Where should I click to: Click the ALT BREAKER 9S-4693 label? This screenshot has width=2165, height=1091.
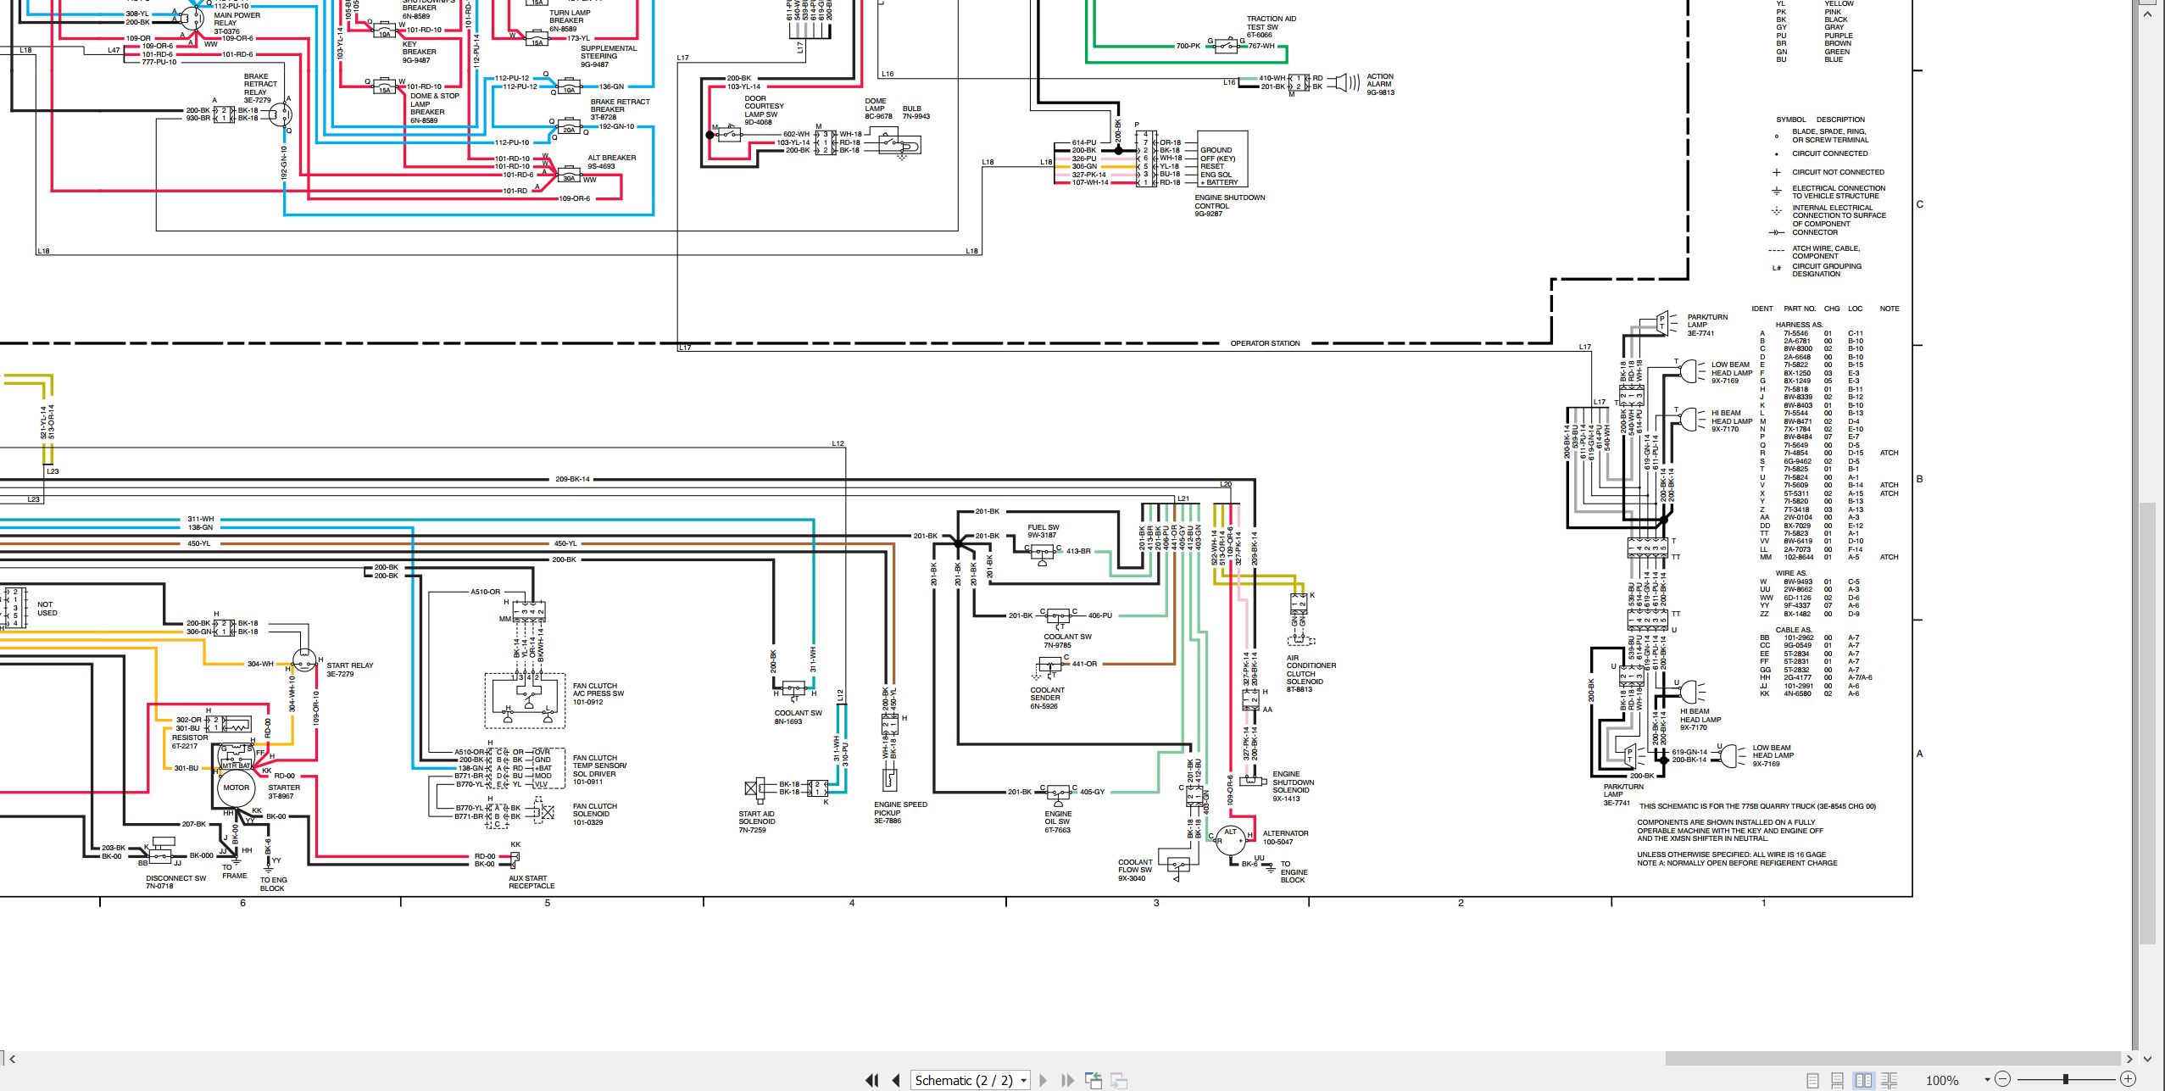612,162
